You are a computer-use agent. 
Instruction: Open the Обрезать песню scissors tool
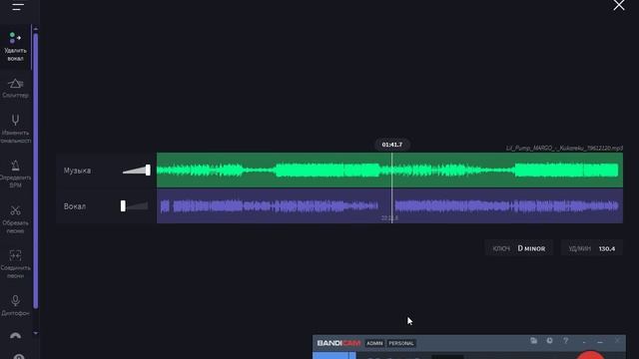(15, 219)
